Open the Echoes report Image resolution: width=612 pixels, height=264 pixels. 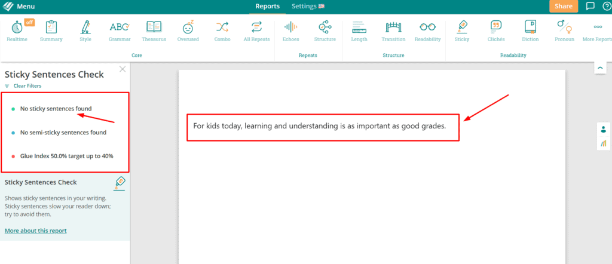(x=290, y=30)
